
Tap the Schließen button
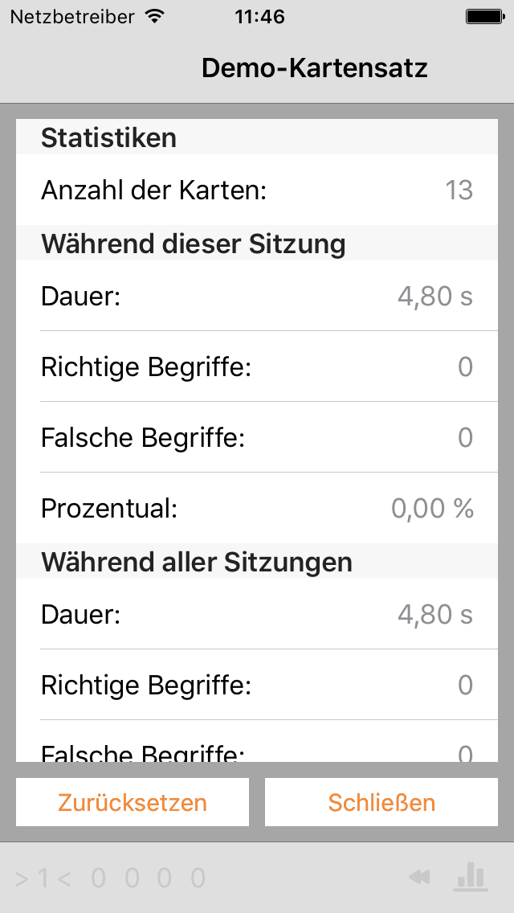click(381, 802)
